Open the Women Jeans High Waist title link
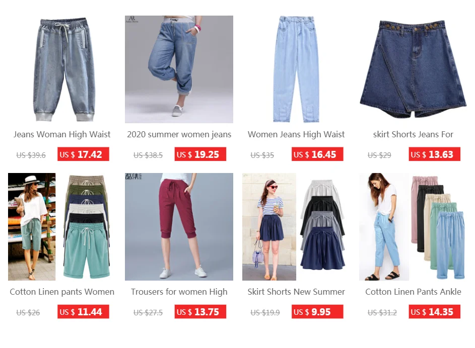 coord(296,134)
